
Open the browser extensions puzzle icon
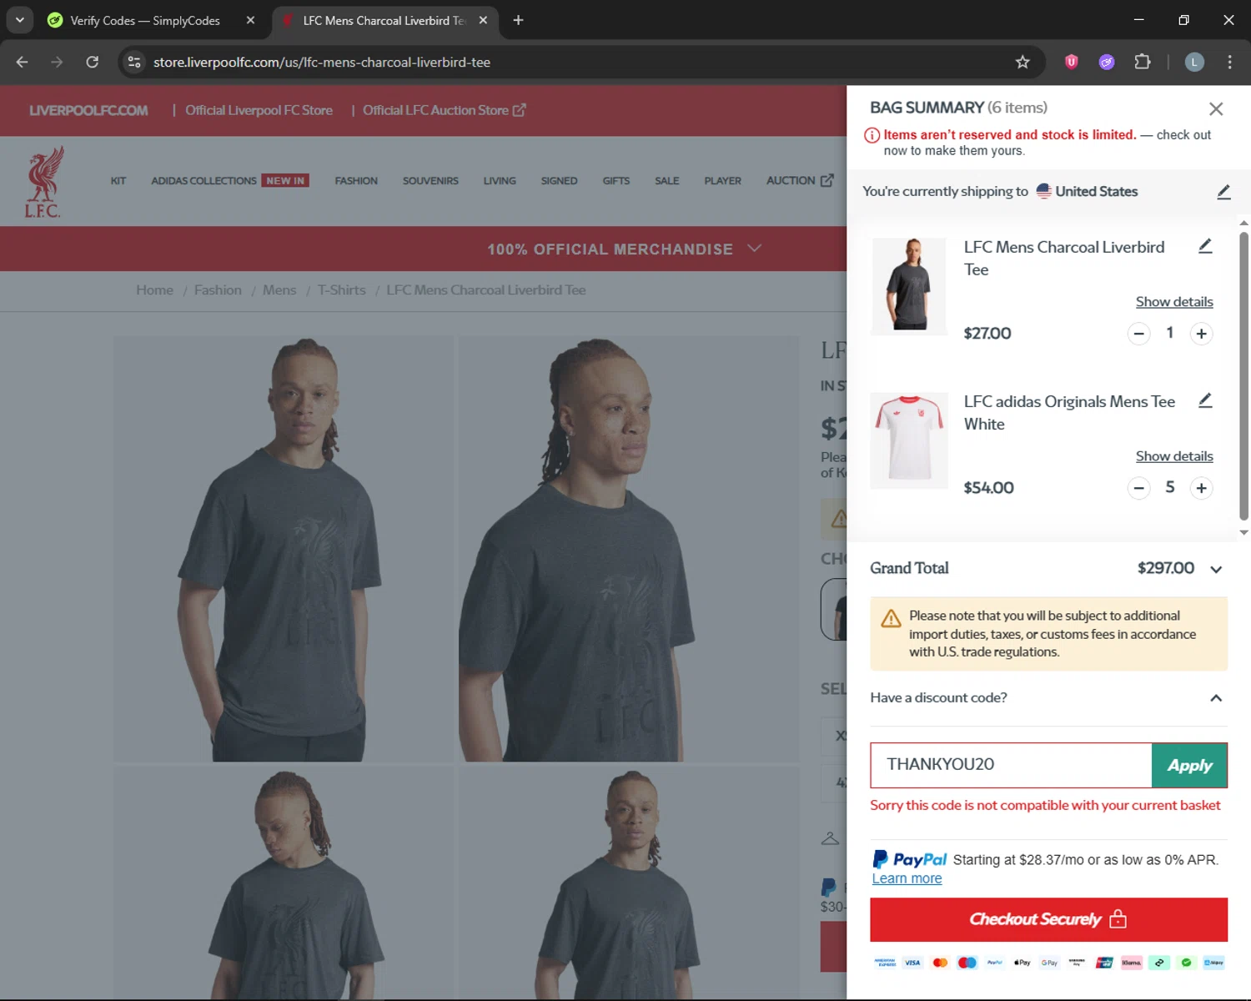pos(1143,62)
